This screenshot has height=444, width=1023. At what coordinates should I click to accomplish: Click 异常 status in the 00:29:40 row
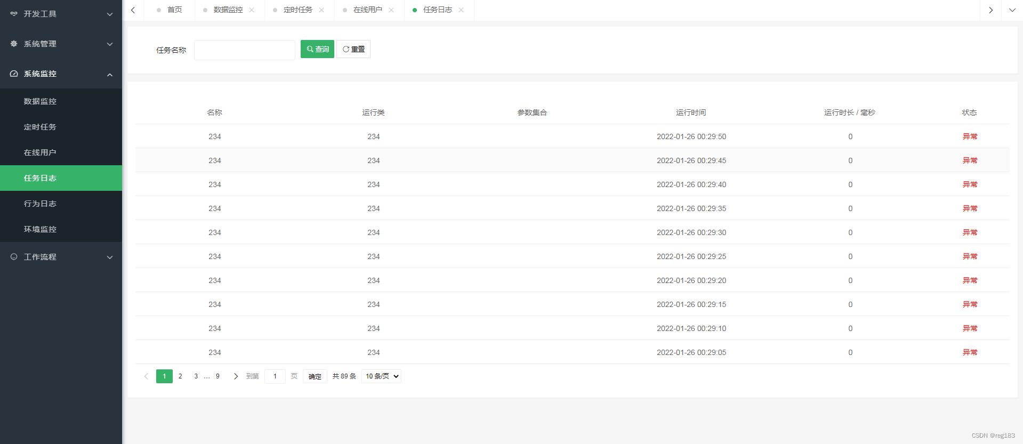970,184
